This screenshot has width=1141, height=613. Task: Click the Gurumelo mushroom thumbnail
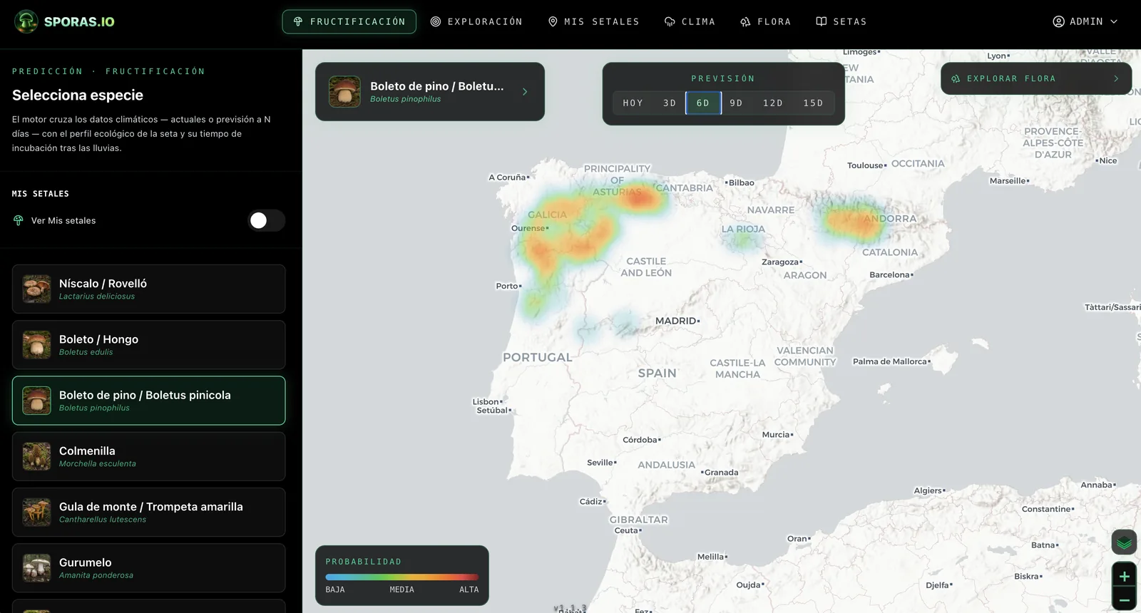[x=36, y=568]
